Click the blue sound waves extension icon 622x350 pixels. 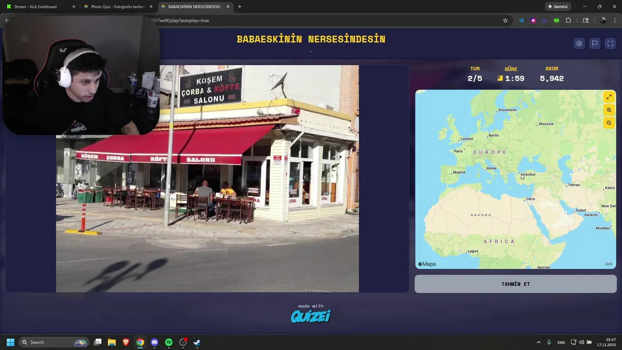[521, 20]
